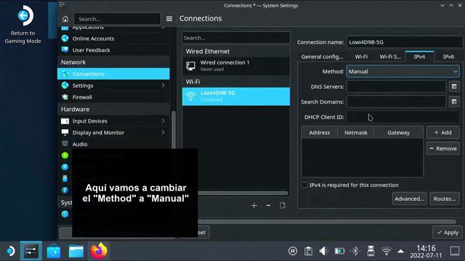Click the Remove address button
The height and width of the screenshot is (261, 465).
point(443,149)
